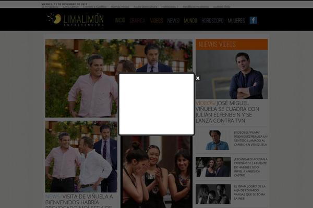Open the NUEVOS VIDEOS heading
This screenshot has width=313, height=208.
click(x=232, y=44)
